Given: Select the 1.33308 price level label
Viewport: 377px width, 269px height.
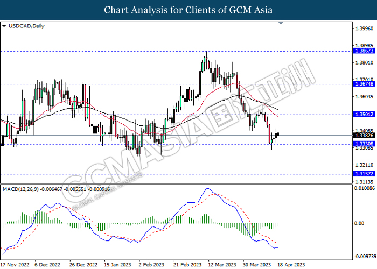Looking at the screenshot, I should [364, 144].
